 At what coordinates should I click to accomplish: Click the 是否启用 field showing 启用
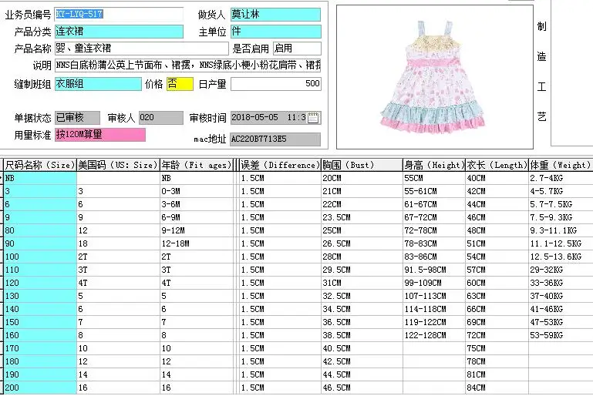297,49
